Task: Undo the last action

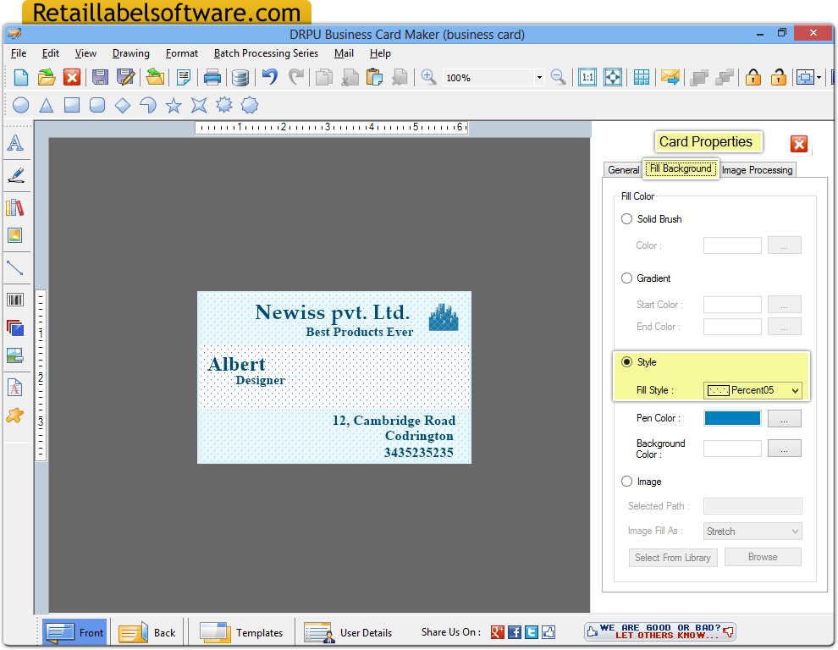Action: pyautogui.click(x=270, y=78)
